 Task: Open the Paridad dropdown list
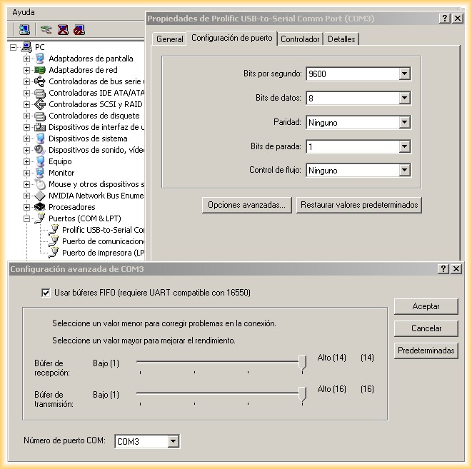click(405, 123)
